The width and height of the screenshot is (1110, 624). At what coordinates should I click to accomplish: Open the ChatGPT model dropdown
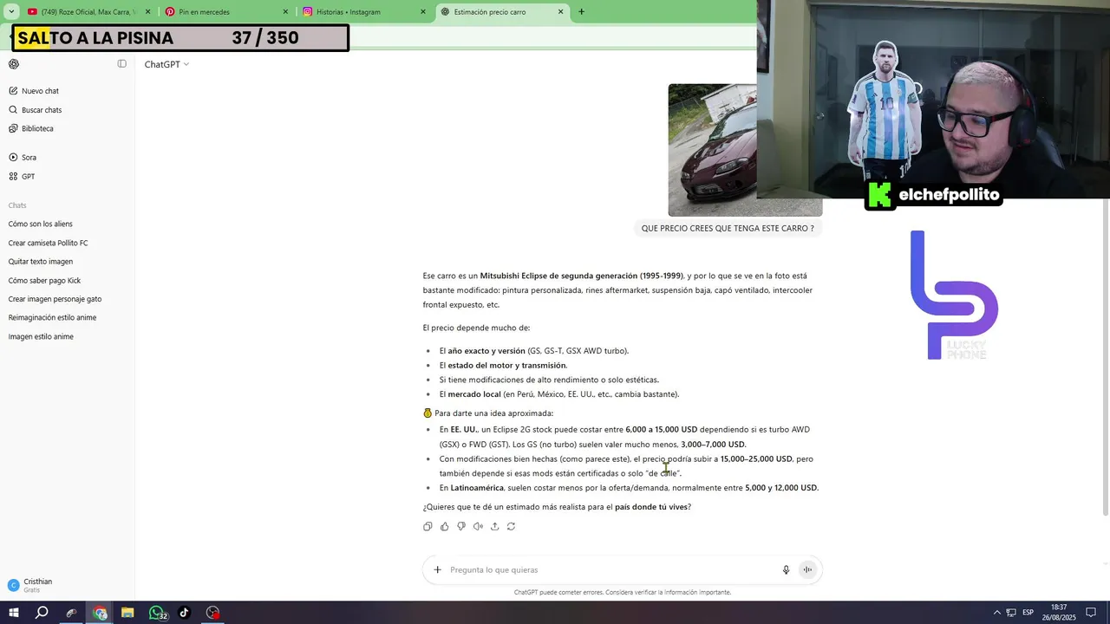[166, 64]
